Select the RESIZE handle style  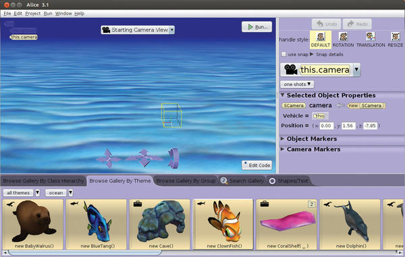click(395, 40)
